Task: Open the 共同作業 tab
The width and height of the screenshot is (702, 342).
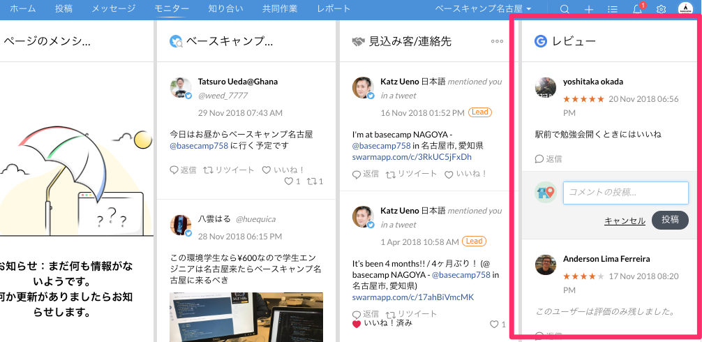Action: [280, 8]
